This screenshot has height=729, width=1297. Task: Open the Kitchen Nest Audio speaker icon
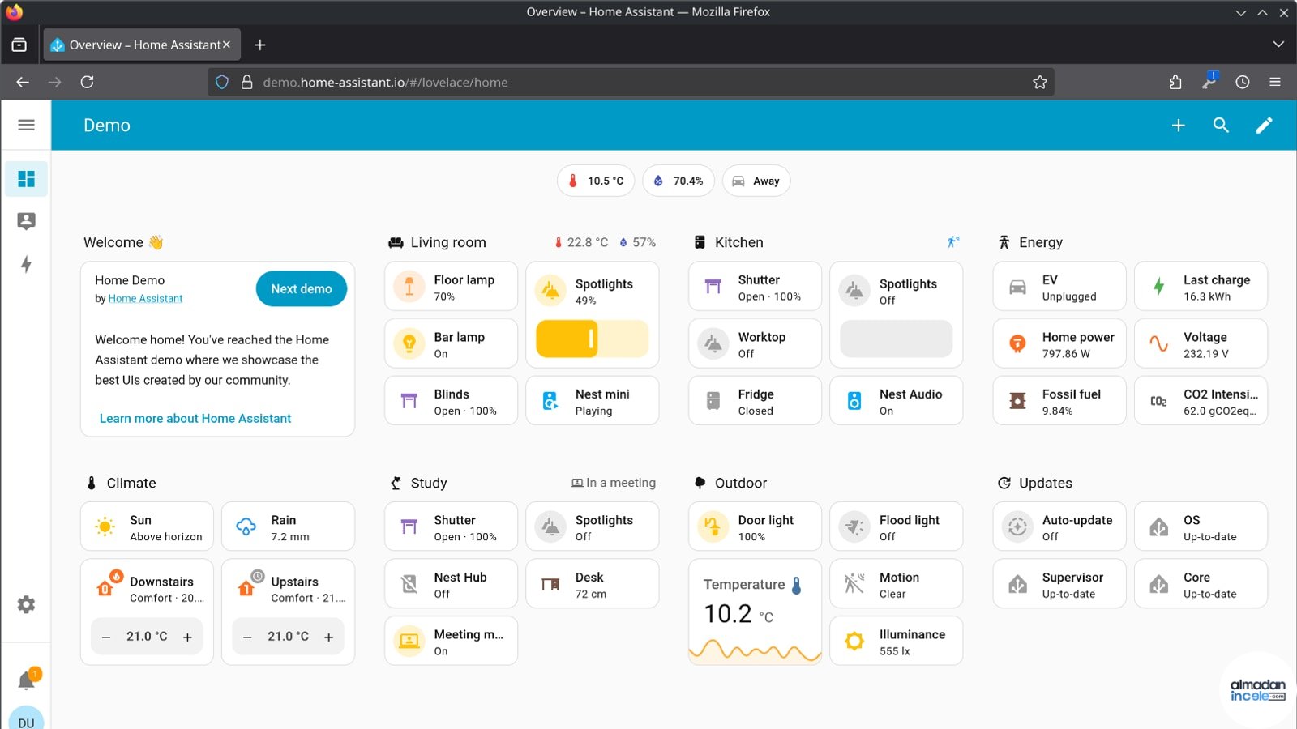pyautogui.click(x=854, y=401)
